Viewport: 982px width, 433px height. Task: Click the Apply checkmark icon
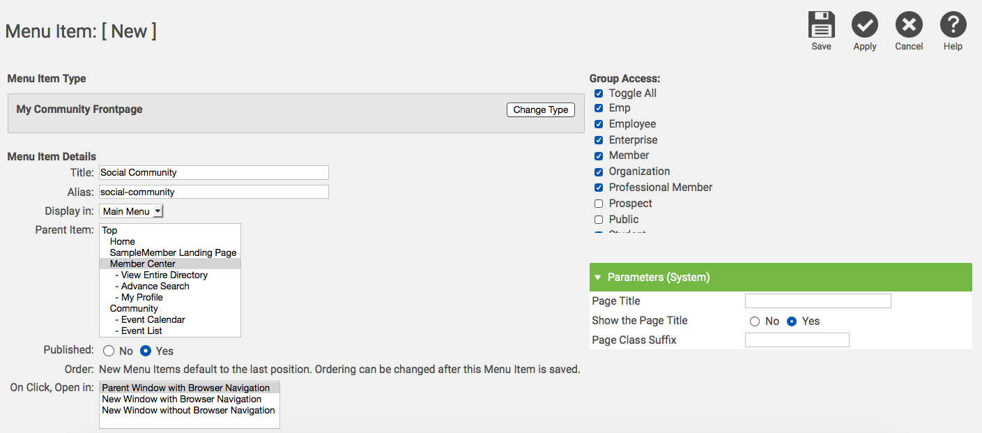[864, 25]
